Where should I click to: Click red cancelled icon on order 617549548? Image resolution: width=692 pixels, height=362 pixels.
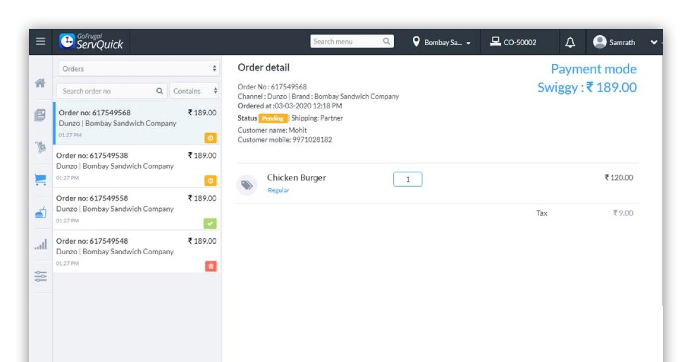[x=210, y=266]
